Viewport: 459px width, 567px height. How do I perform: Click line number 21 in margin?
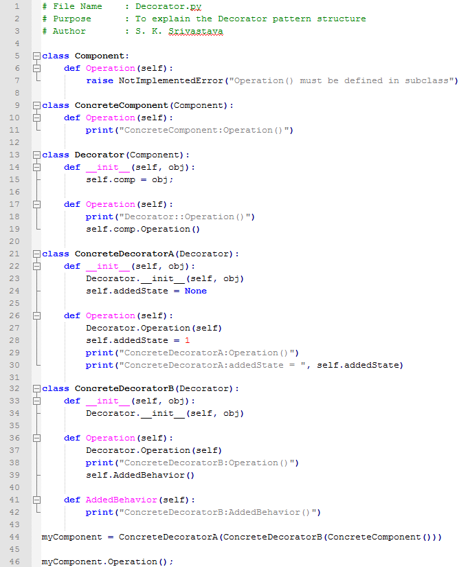coord(14,254)
